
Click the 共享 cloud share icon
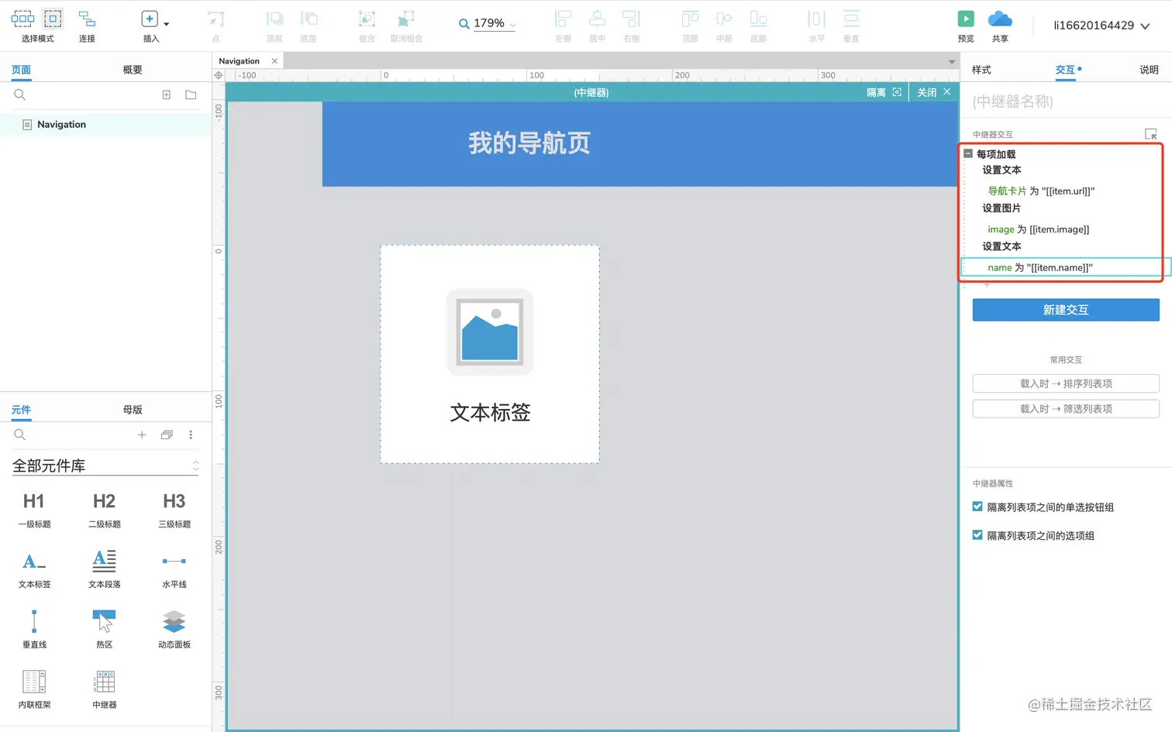1000,19
